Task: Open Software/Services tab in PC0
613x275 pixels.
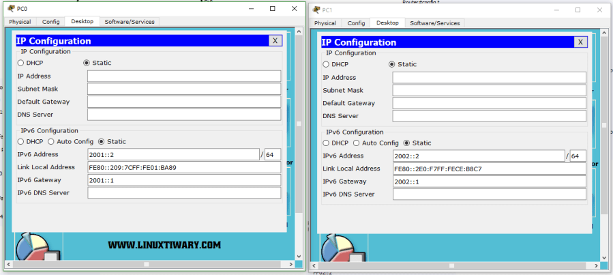Action: pyautogui.click(x=130, y=22)
